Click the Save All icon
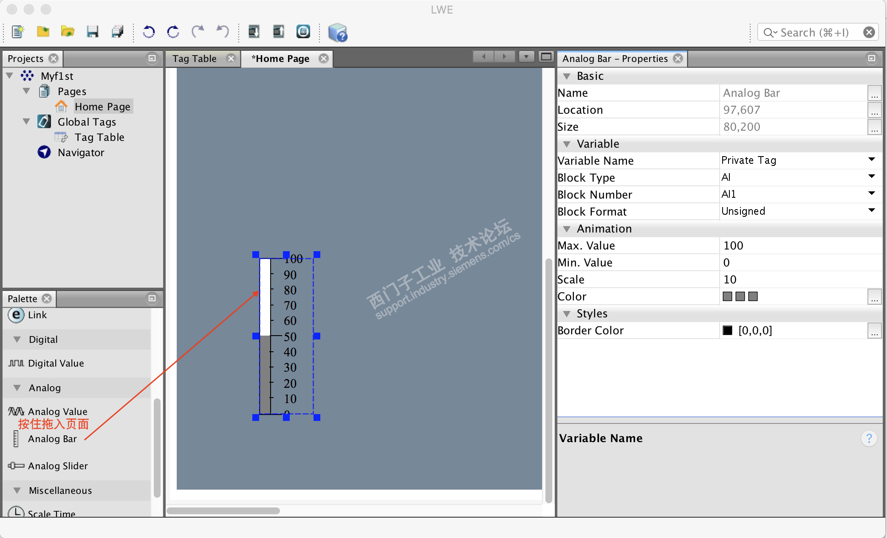The width and height of the screenshot is (887, 538). pyautogui.click(x=117, y=32)
